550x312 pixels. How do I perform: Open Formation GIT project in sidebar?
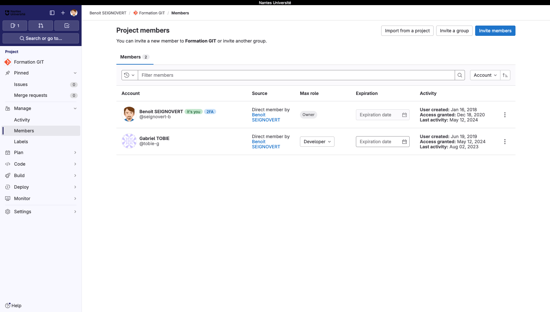41,62
